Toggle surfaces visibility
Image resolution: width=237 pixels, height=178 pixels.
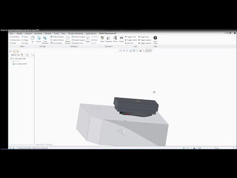point(145,43)
